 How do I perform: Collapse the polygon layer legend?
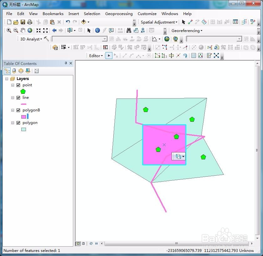coord(13,123)
